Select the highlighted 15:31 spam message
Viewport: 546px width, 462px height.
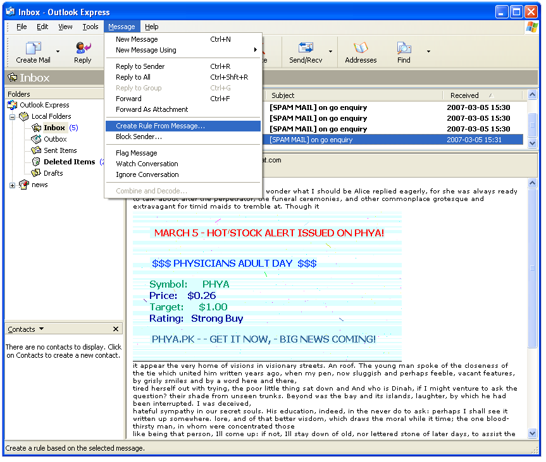(394, 140)
